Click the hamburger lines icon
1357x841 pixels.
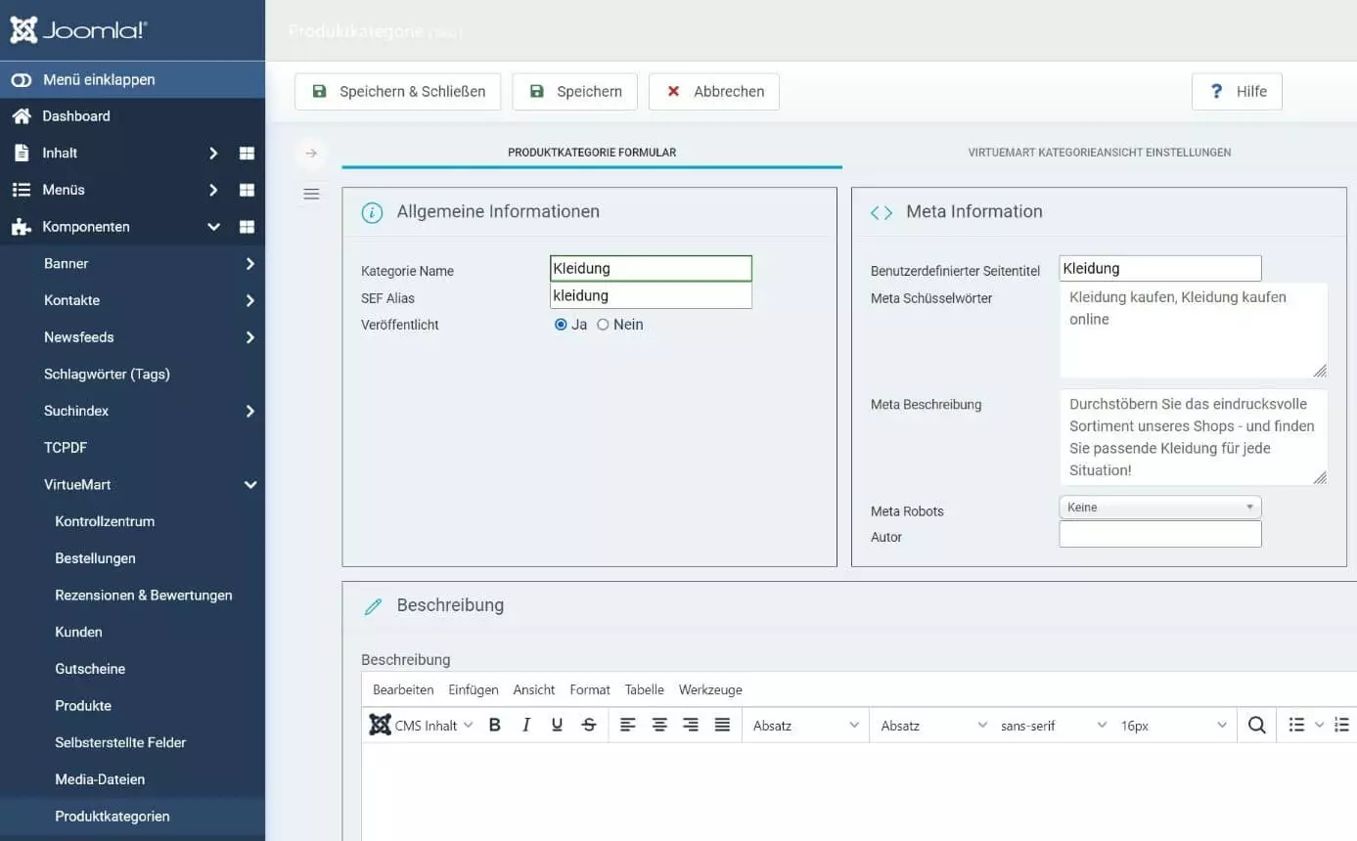[x=311, y=194]
